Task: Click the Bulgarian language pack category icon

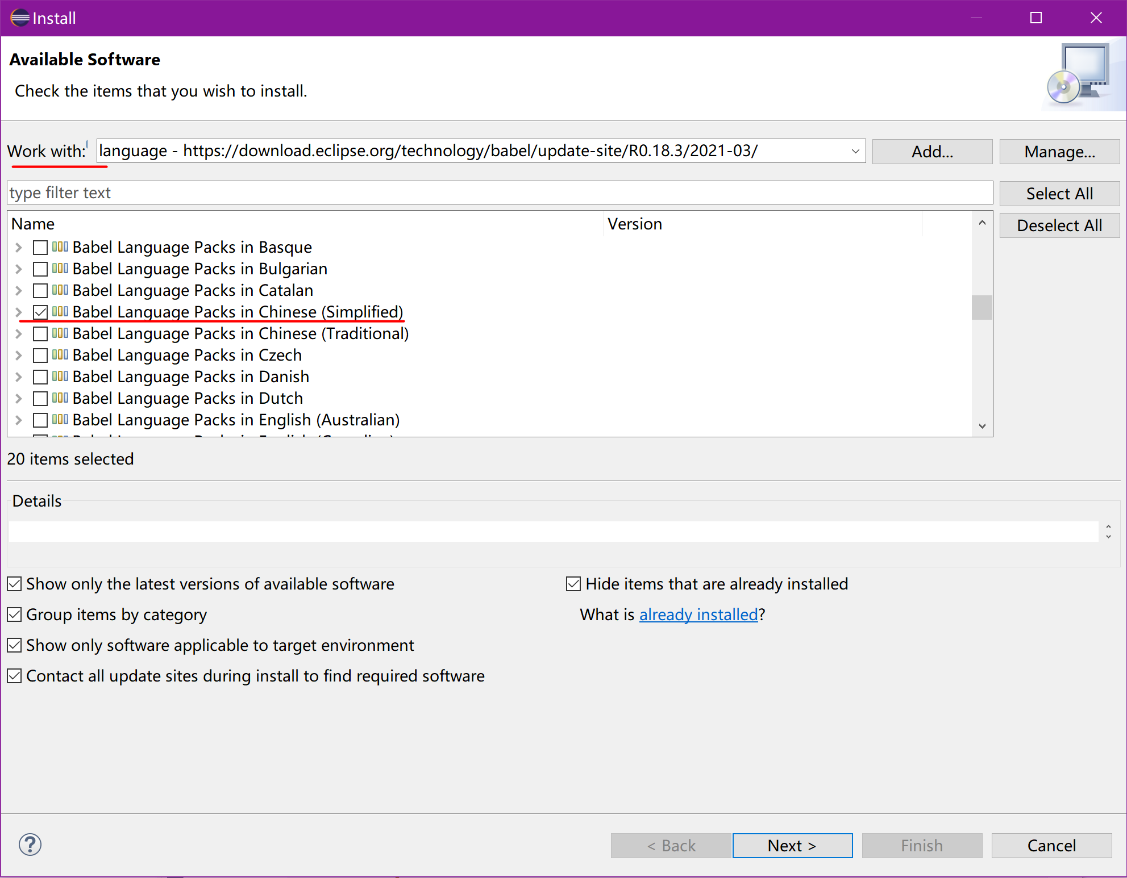Action: click(60, 269)
